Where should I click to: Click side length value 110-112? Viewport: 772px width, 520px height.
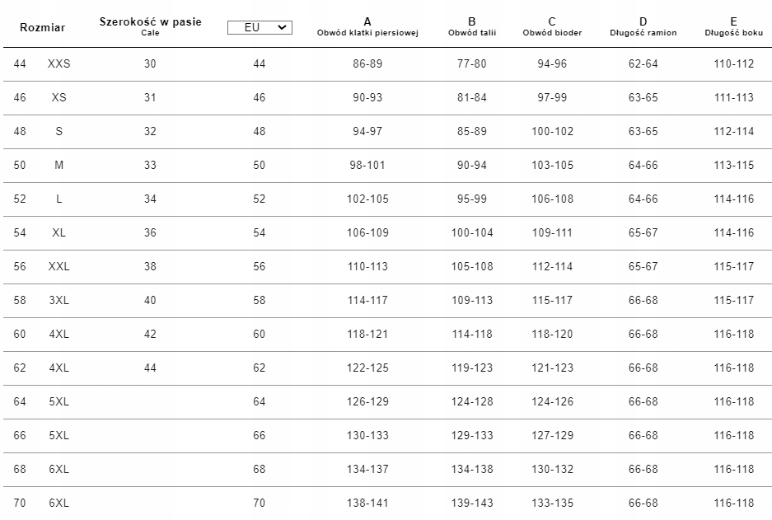(733, 63)
